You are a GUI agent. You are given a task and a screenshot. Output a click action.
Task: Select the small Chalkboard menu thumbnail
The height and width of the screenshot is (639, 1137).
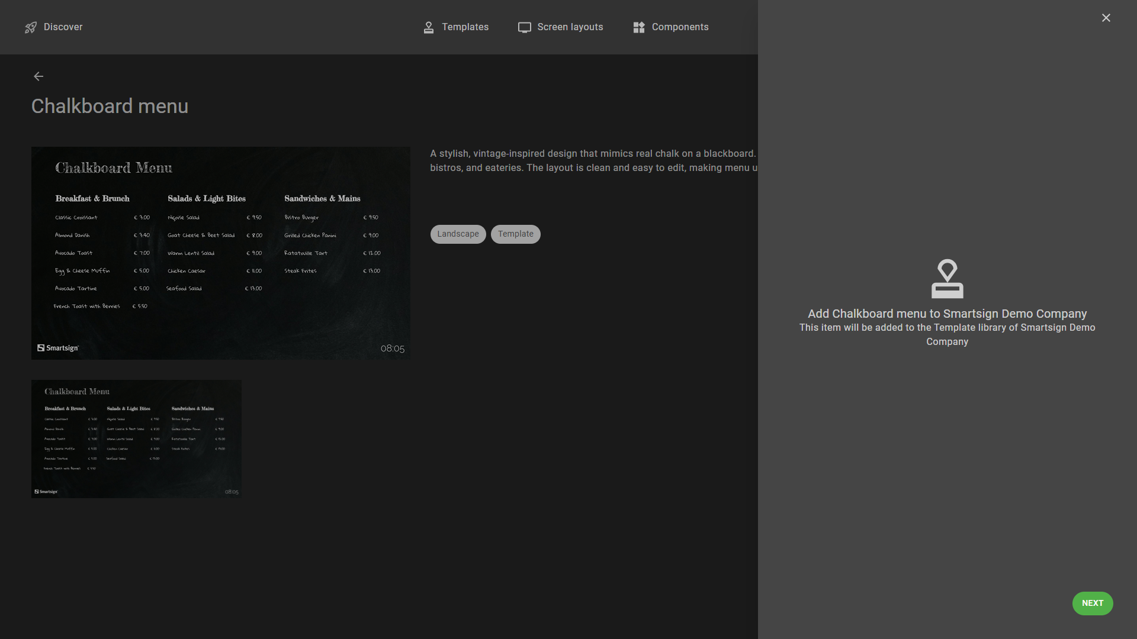[x=136, y=438]
